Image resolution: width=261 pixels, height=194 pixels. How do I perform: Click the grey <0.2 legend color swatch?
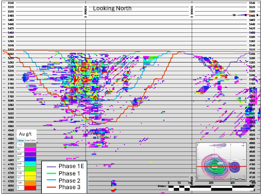tap(30, 145)
